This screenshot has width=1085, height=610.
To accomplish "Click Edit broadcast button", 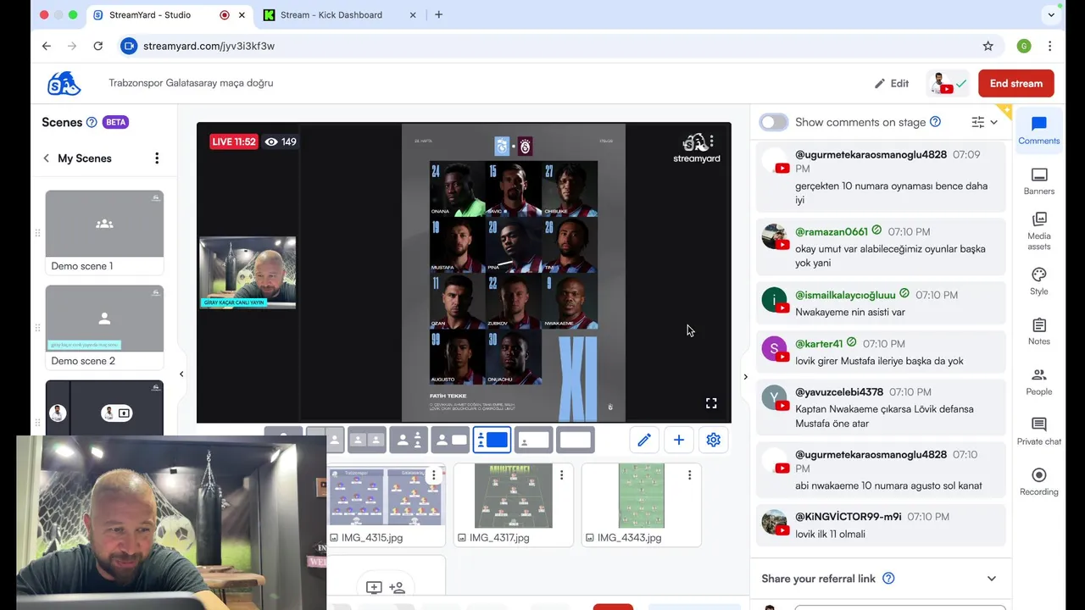I will click(892, 83).
